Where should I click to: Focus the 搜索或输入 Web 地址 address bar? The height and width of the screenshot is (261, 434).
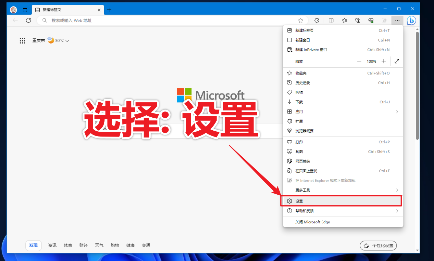[172, 20]
